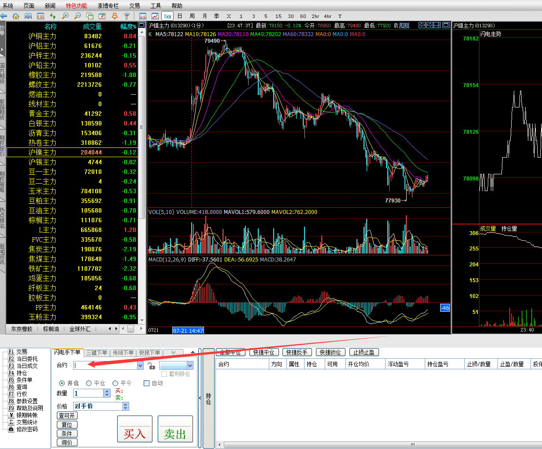Click the zoom out magnifier icon

(78, 16)
